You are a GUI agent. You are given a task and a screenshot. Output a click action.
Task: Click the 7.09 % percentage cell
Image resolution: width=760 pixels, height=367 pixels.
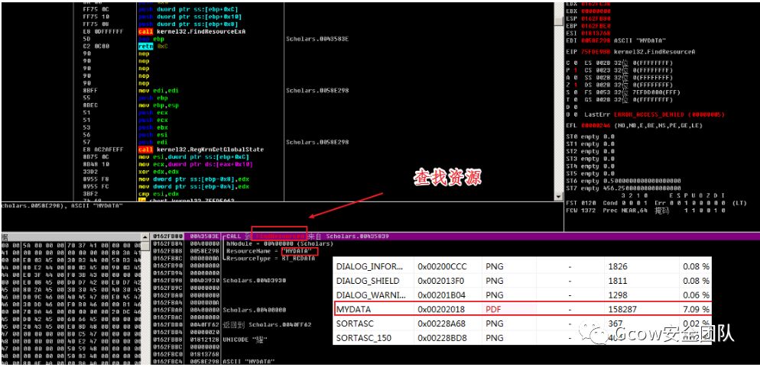click(x=696, y=309)
